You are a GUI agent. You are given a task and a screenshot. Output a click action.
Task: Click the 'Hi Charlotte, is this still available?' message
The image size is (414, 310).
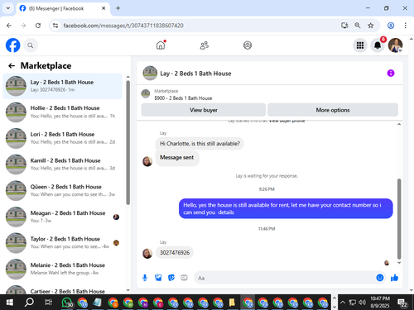(x=200, y=144)
